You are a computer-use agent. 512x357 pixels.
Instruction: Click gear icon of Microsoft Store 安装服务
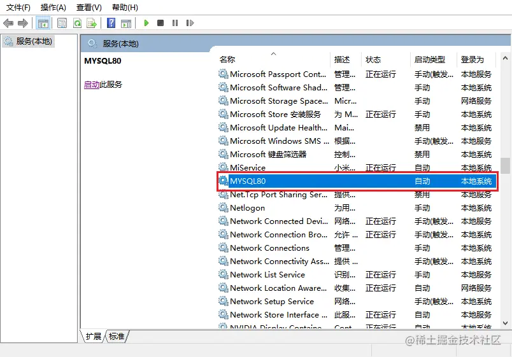(x=224, y=114)
